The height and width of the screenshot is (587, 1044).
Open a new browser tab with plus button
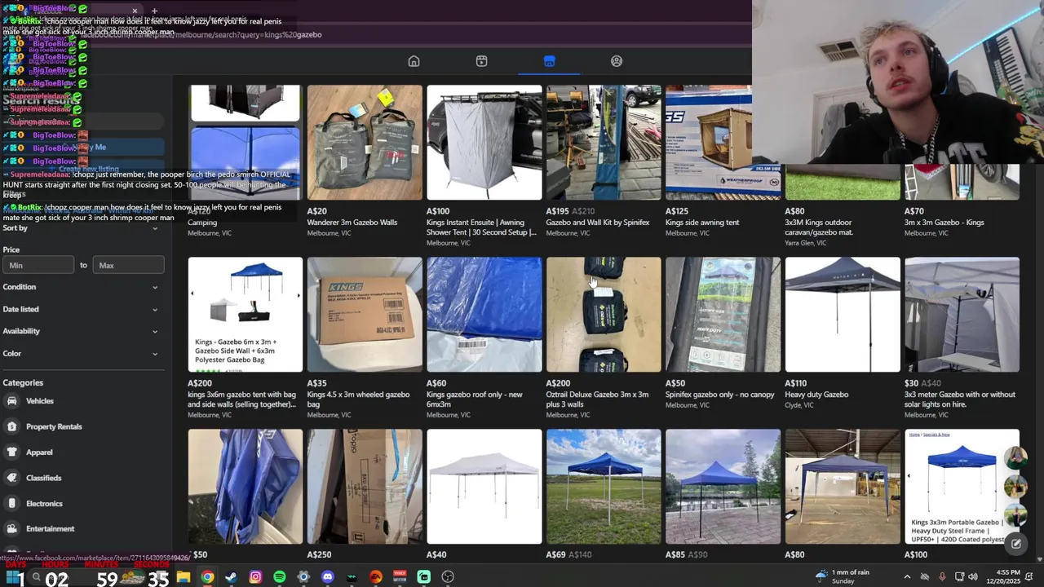click(154, 11)
